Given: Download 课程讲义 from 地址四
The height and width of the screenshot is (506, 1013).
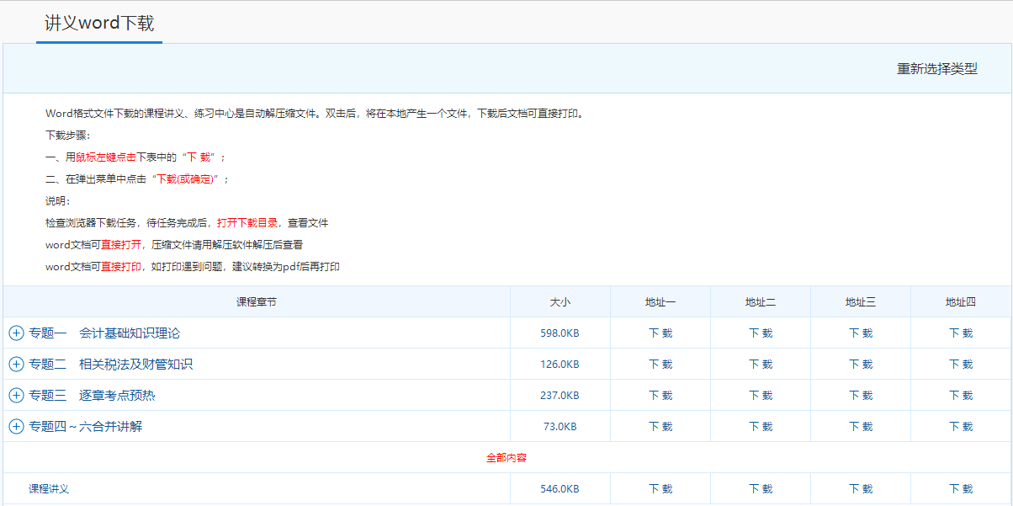Looking at the screenshot, I should (961, 488).
